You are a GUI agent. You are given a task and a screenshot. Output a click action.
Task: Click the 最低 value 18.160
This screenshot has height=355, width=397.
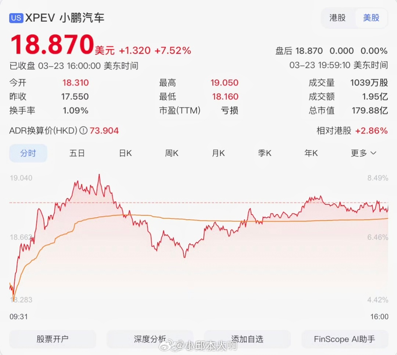(x=225, y=96)
